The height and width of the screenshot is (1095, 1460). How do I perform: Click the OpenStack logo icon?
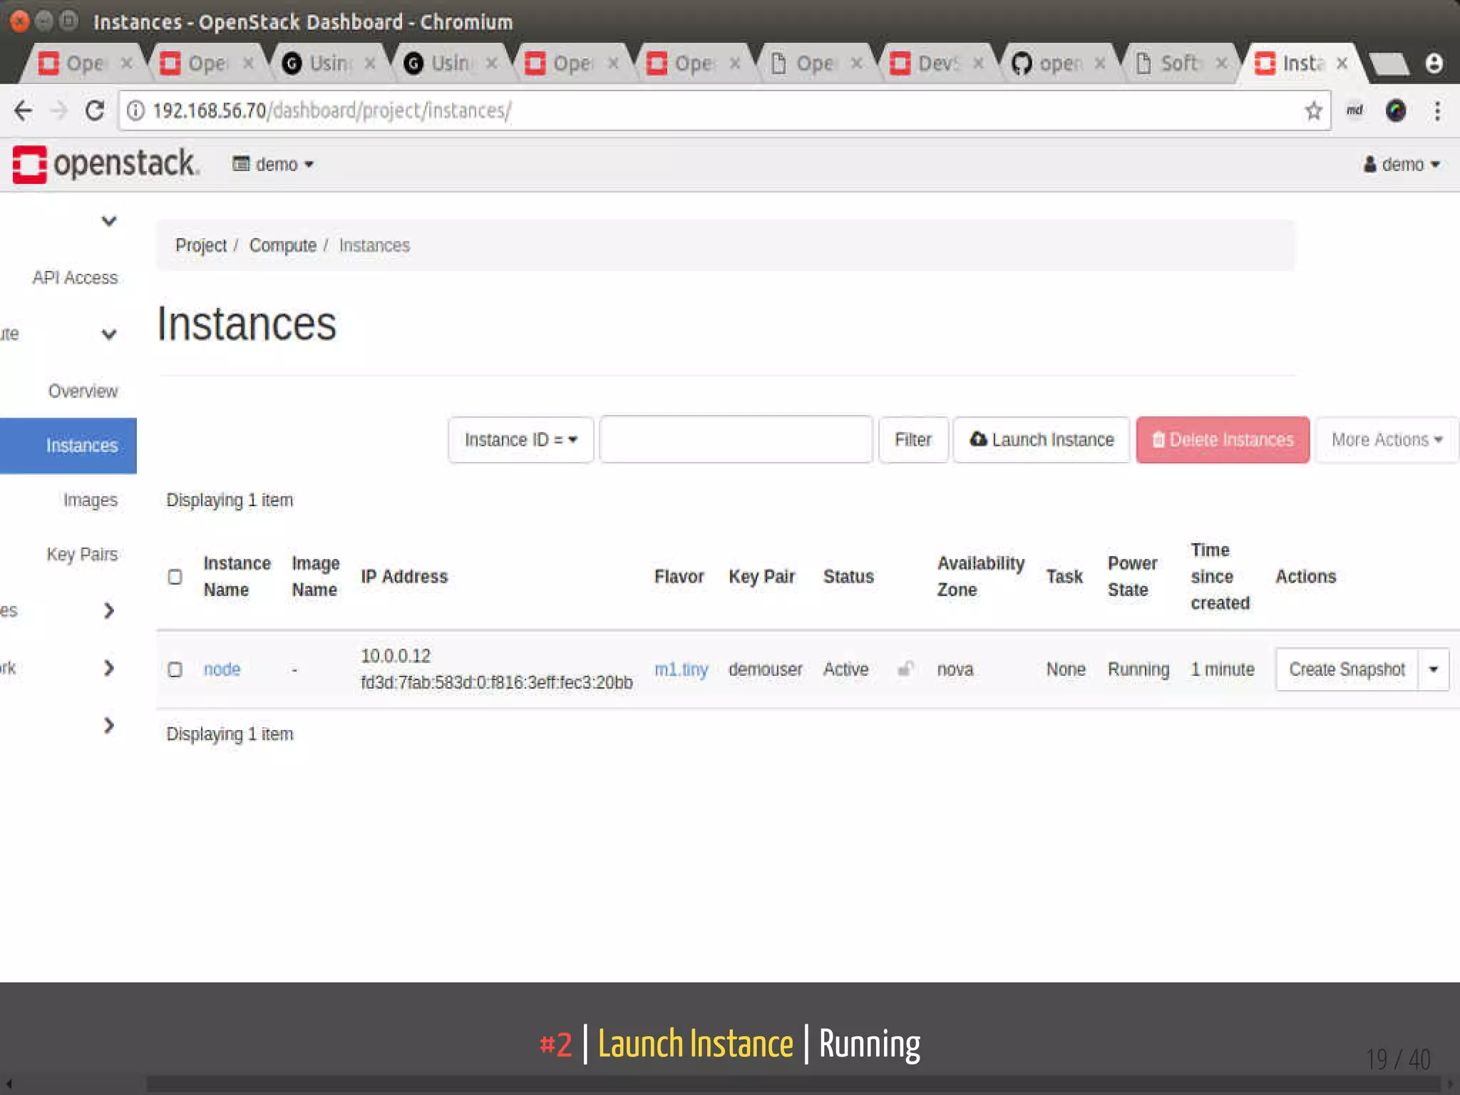coord(29,164)
